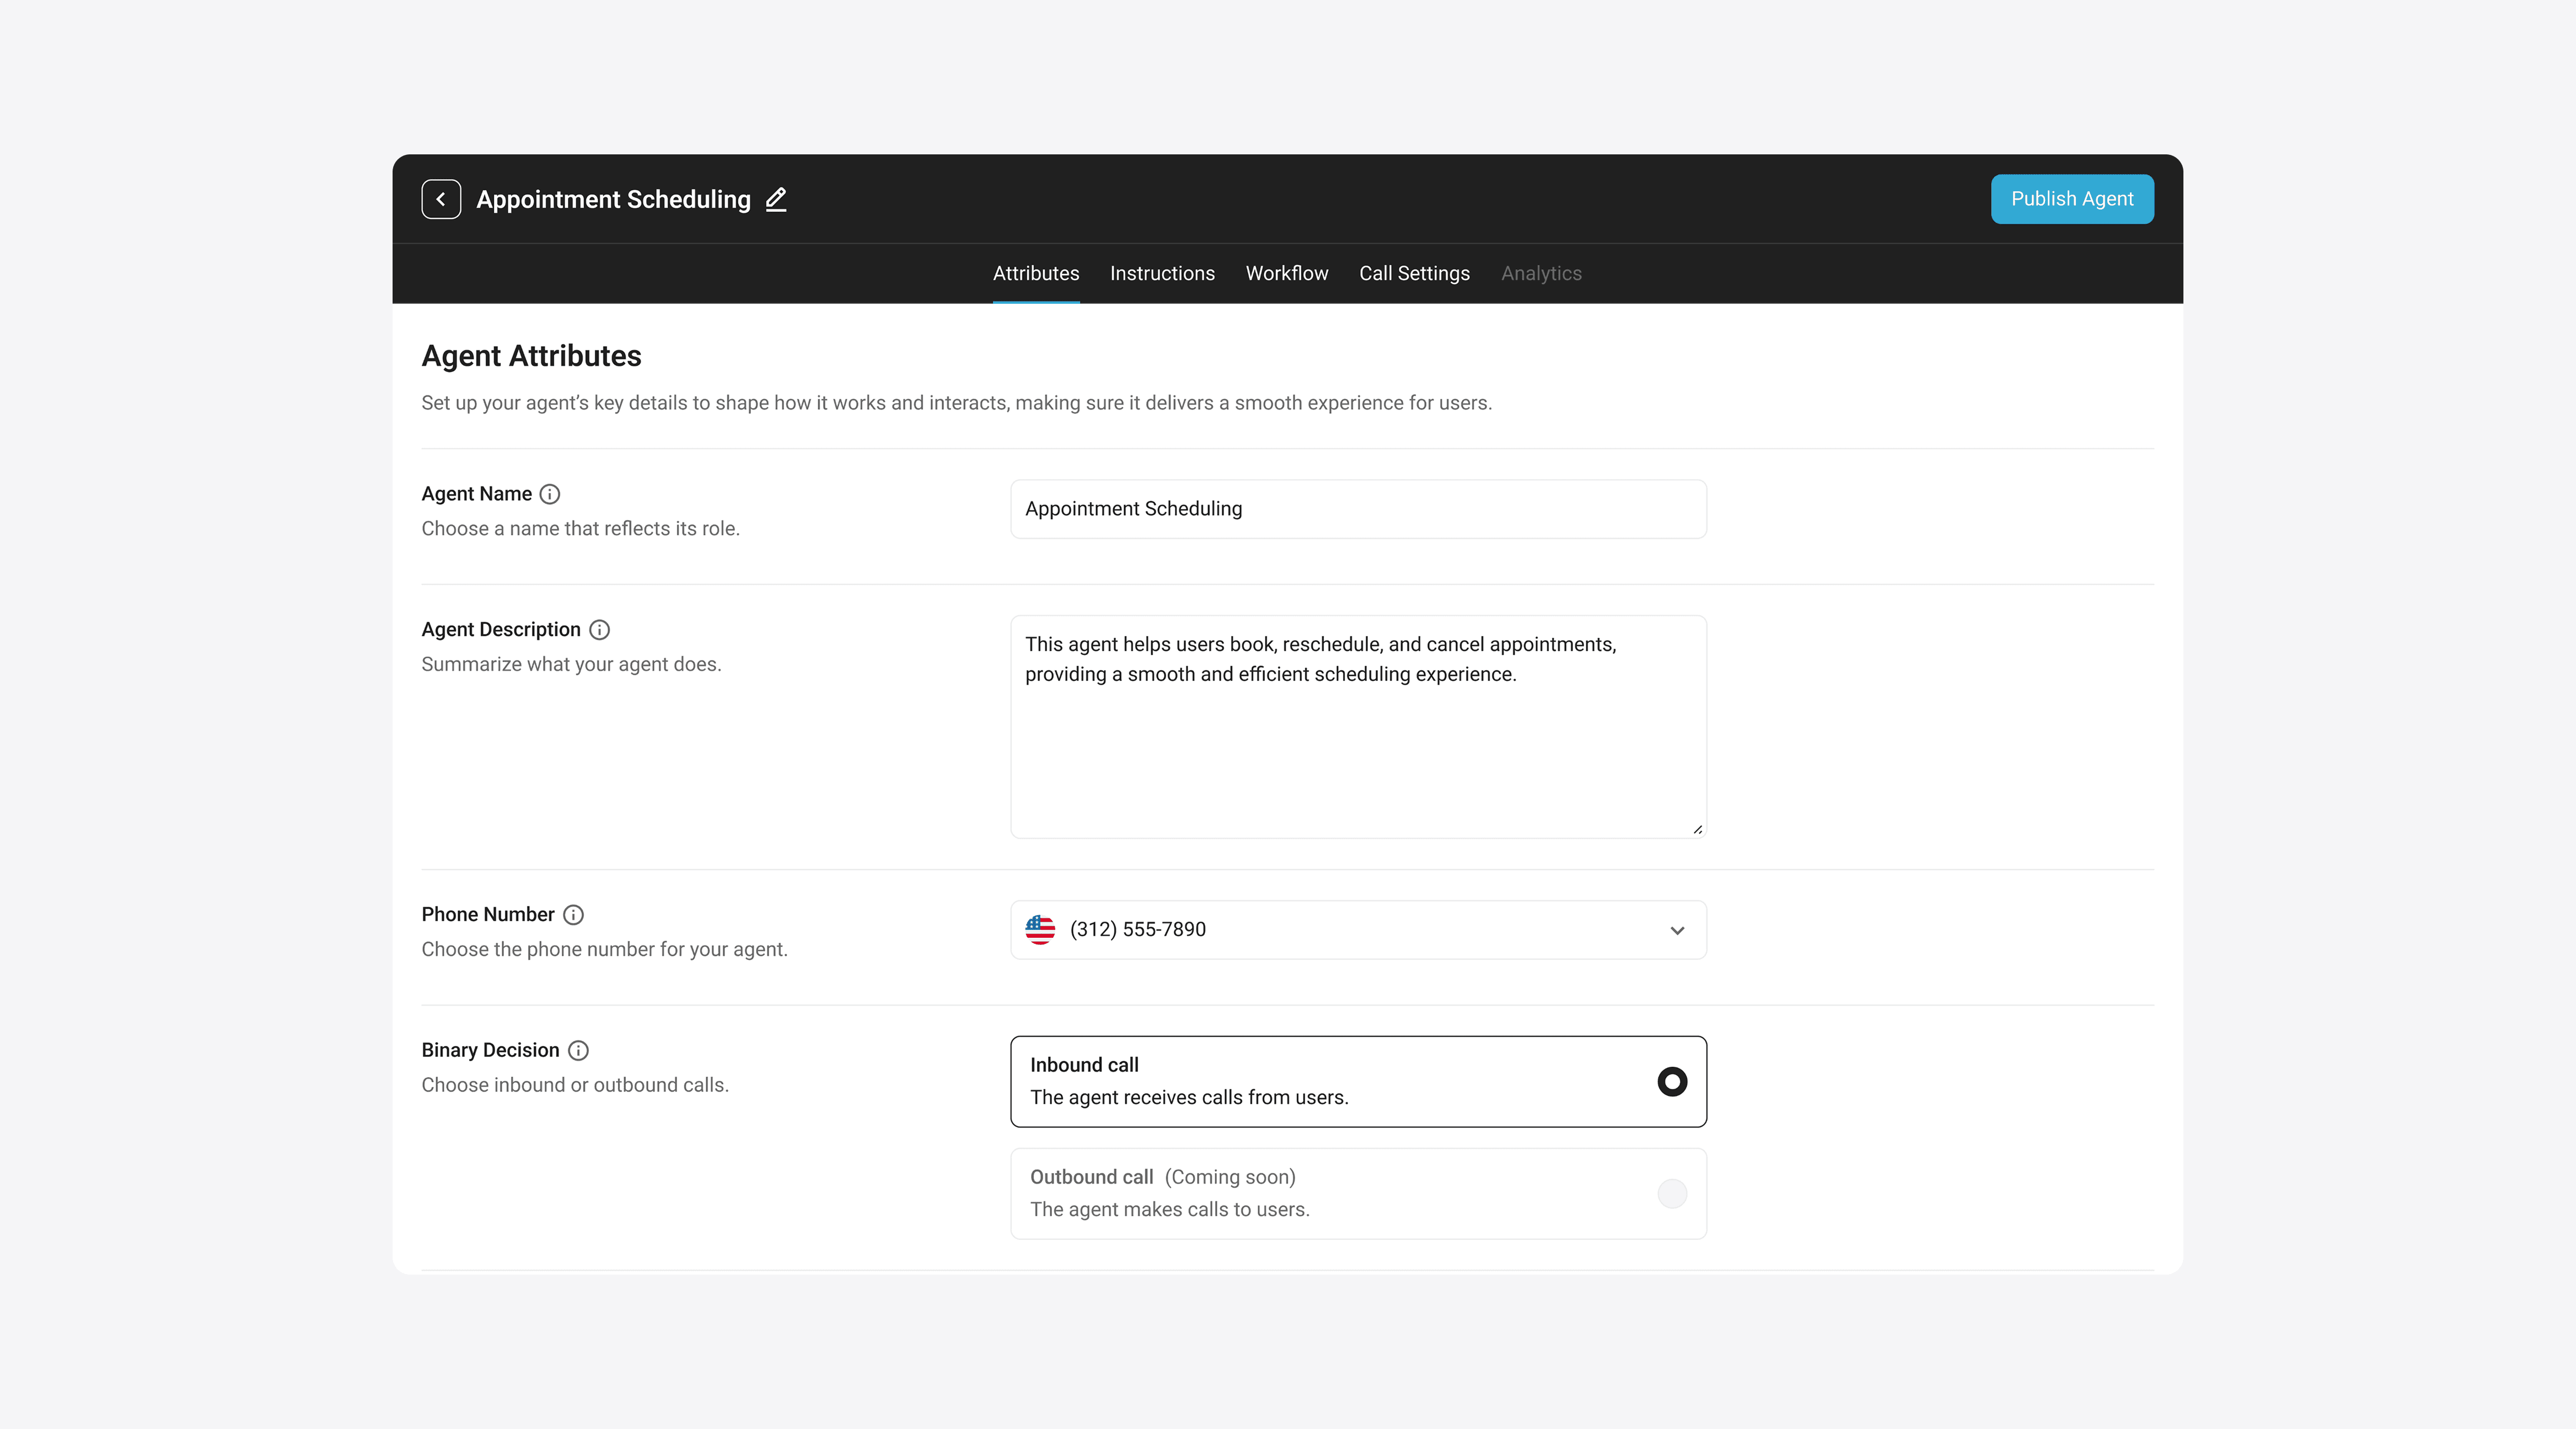Open the (312) 555-7890 phone selector
2576x1429 pixels.
coord(1358,930)
